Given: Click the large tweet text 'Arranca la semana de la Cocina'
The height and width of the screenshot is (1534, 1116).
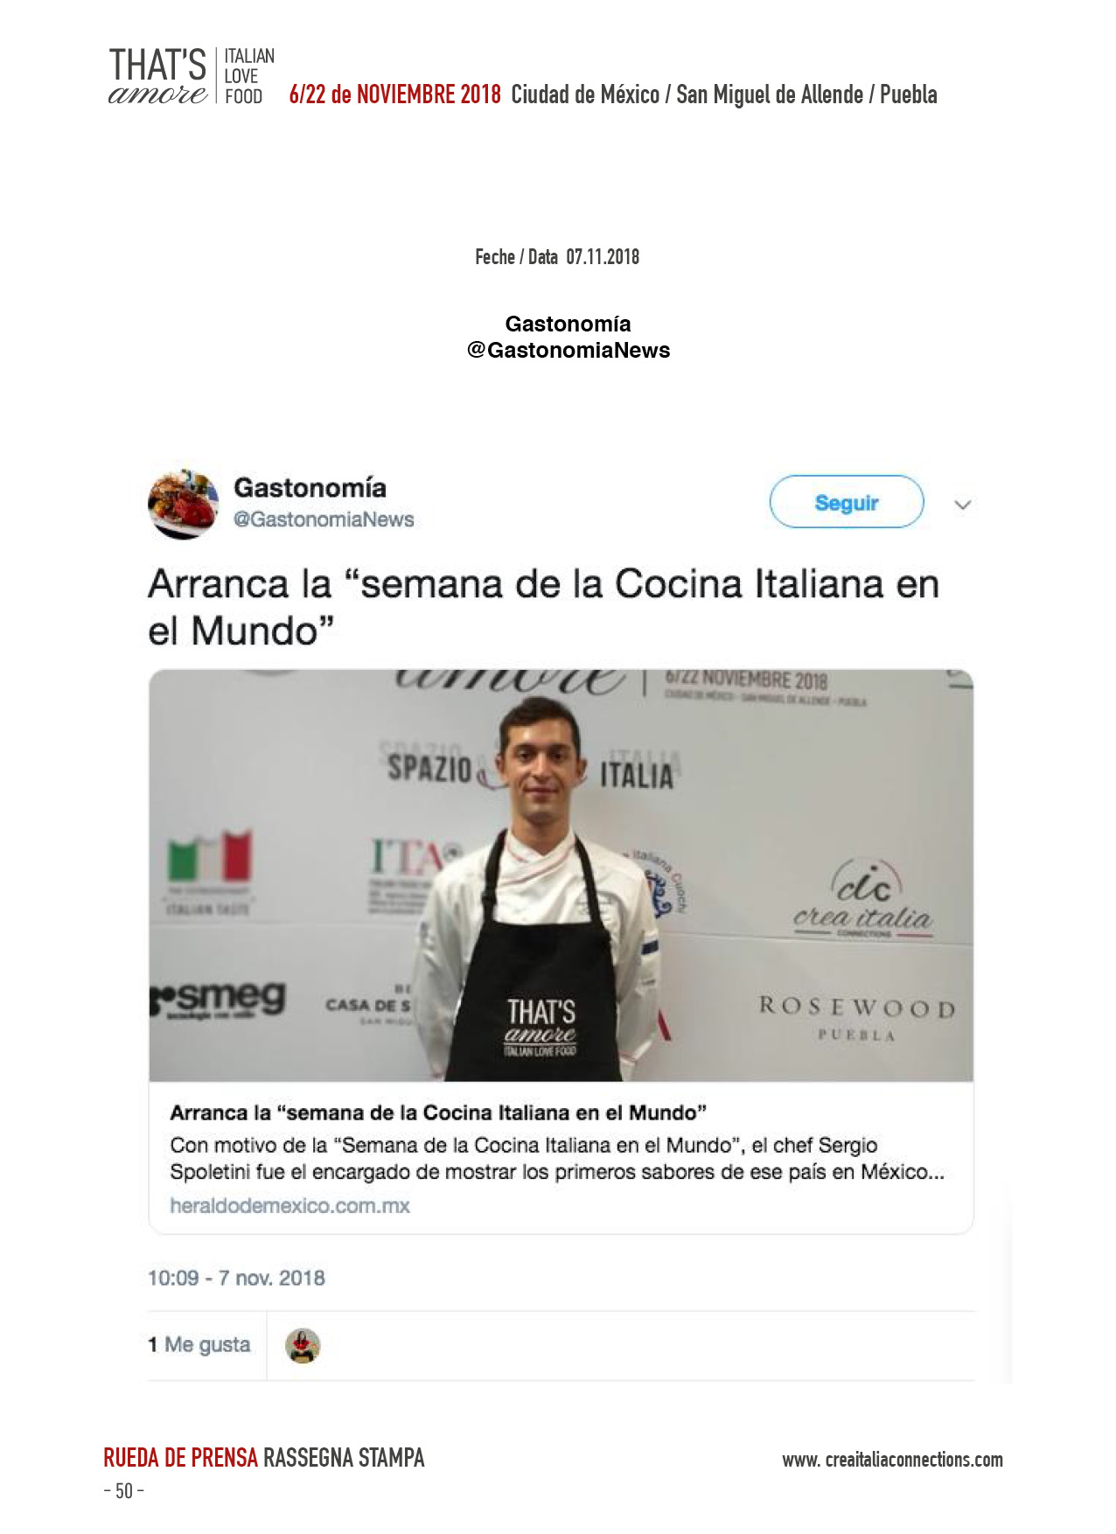Looking at the screenshot, I should [x=543, y=607].
